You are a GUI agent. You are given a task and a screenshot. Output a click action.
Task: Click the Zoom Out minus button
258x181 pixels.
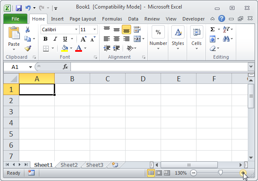click(193, 173)
